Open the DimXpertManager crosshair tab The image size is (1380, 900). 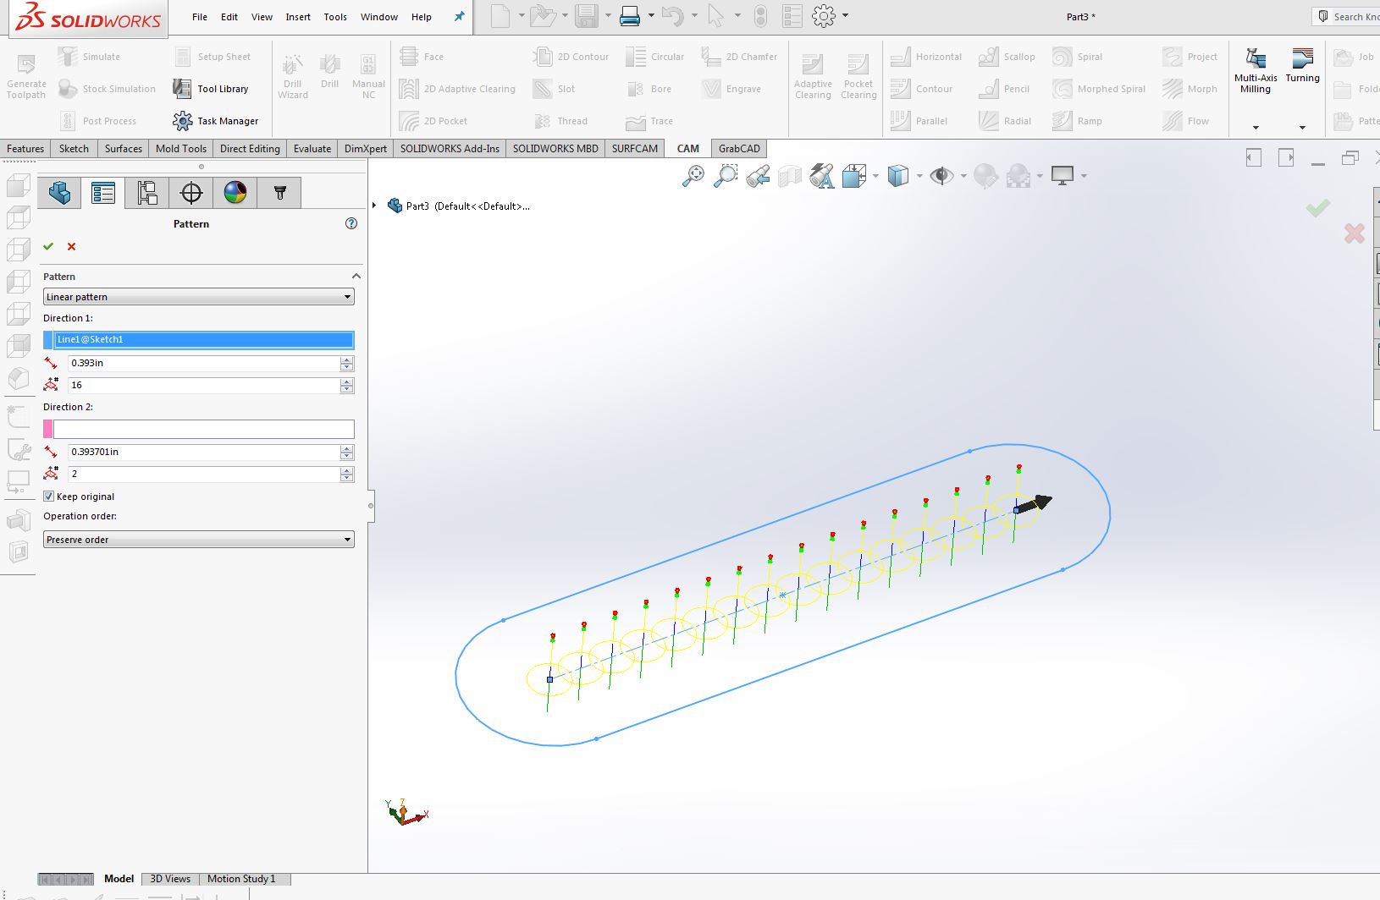pyautogui.click(x=191, y=193)
